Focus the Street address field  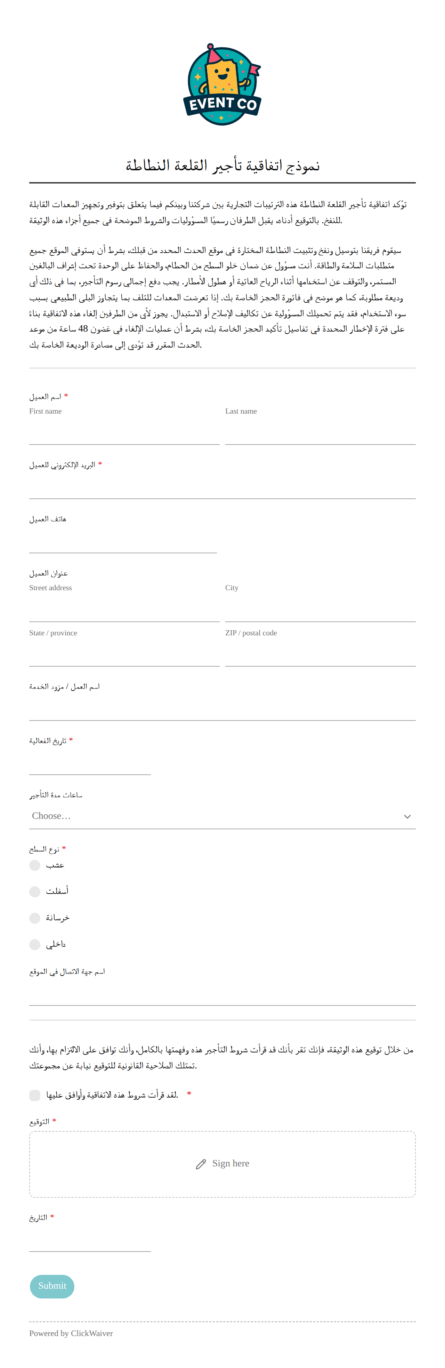point(124,609)
